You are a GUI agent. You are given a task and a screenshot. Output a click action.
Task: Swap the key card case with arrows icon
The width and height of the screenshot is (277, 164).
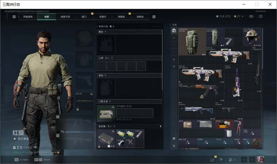coord(113,107)
